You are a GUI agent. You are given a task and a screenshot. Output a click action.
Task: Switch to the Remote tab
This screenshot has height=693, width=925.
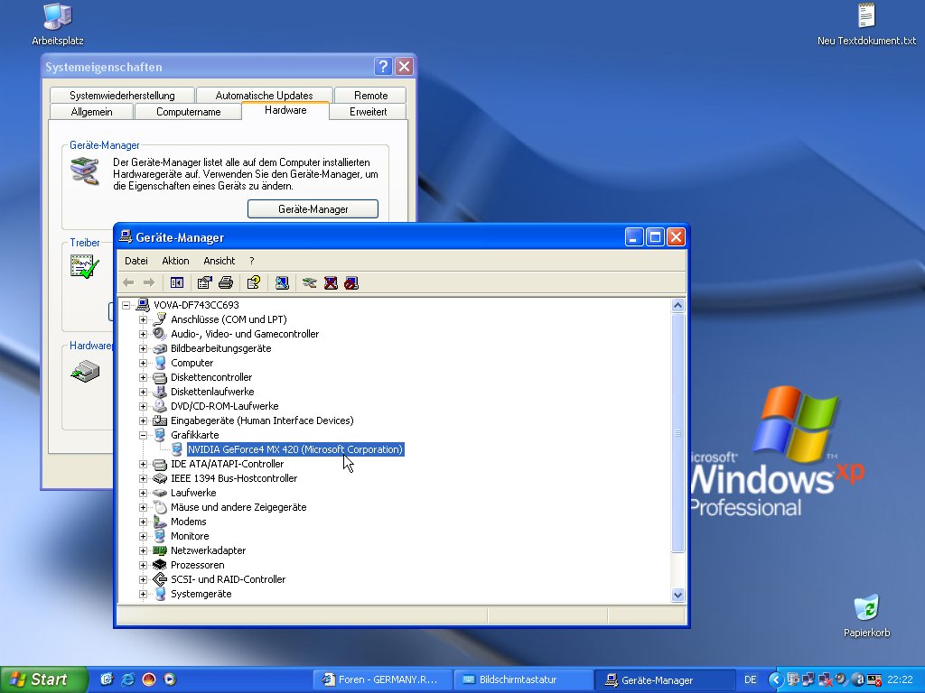[370, 96]
